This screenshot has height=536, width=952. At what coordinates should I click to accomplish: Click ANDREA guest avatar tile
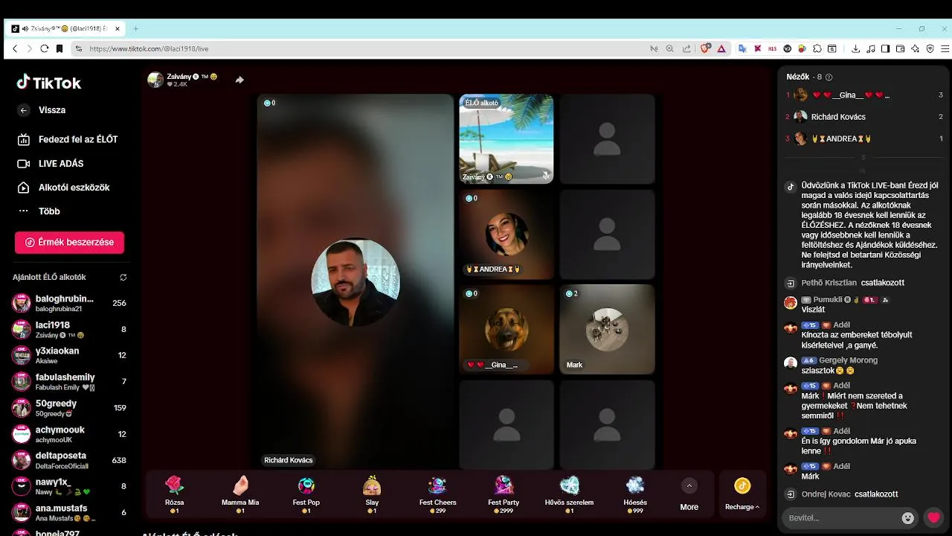point(506,234)
